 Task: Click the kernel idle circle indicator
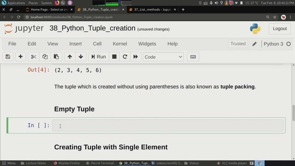point(289,44)
